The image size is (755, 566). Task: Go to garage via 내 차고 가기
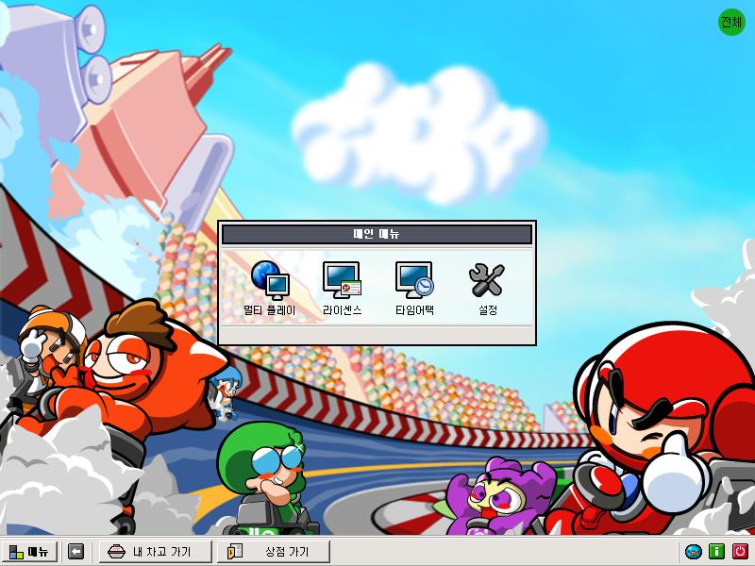155,552
